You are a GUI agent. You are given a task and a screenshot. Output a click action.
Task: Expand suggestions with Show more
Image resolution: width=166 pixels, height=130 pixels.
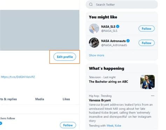pos(97,55)
